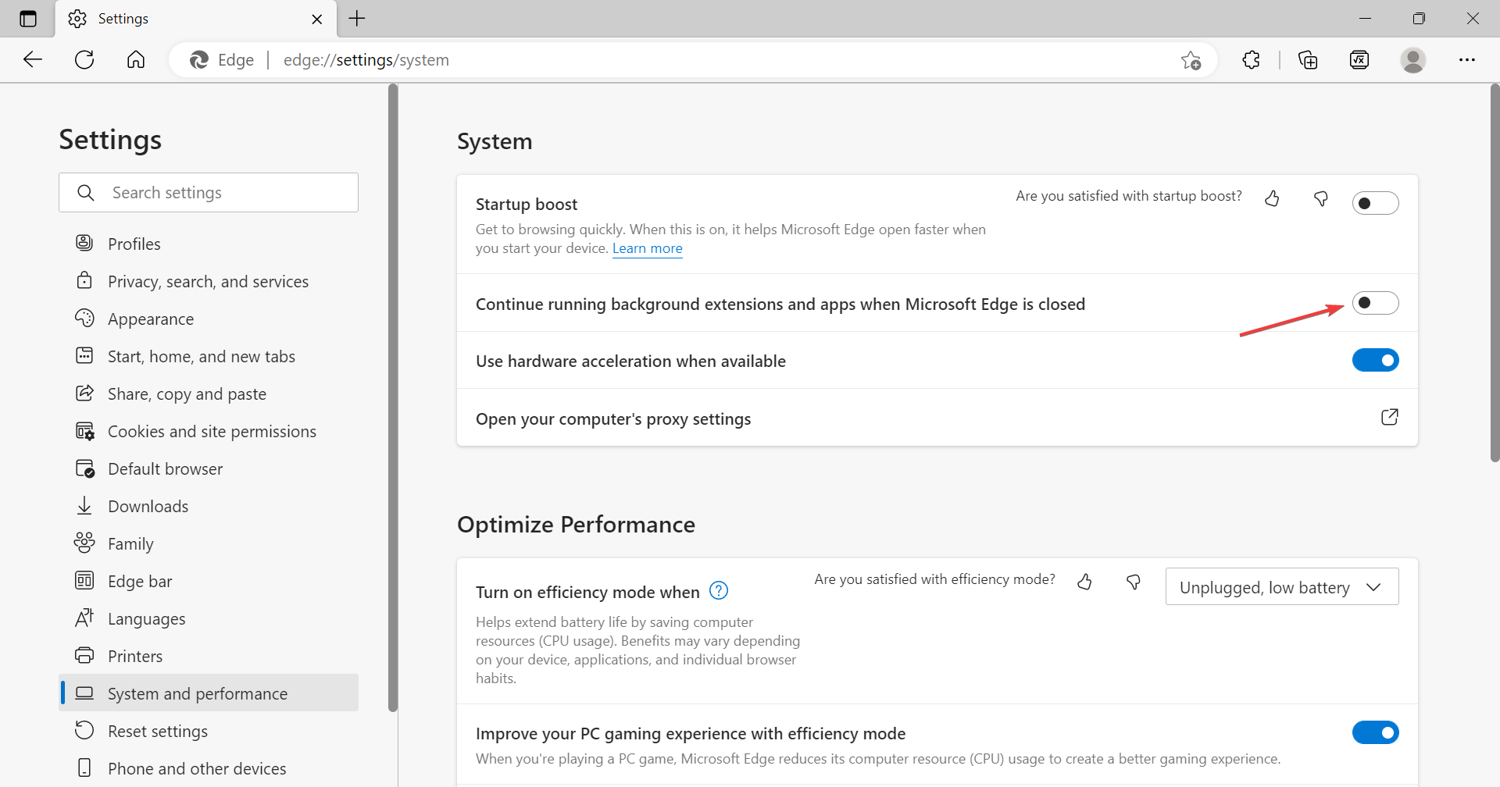Open a new tab with plus button
The image size is (1500, 787).
[x=357, y=18]
